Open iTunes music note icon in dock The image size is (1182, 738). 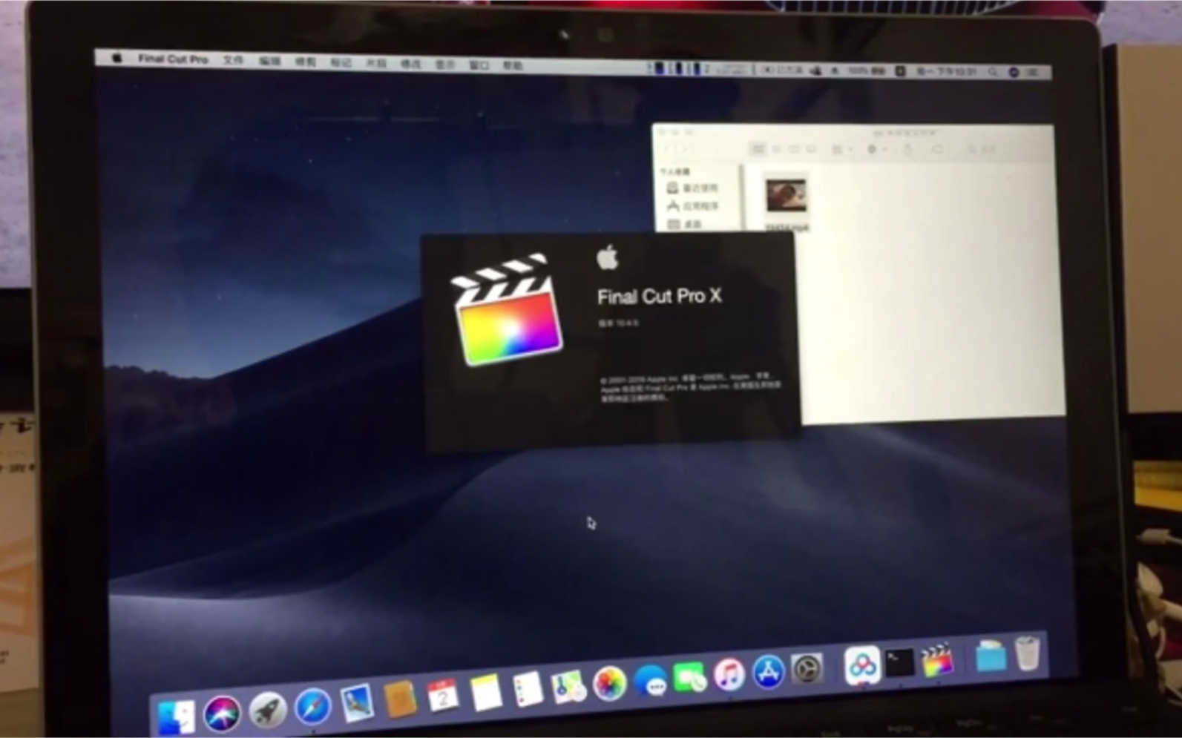729,674
